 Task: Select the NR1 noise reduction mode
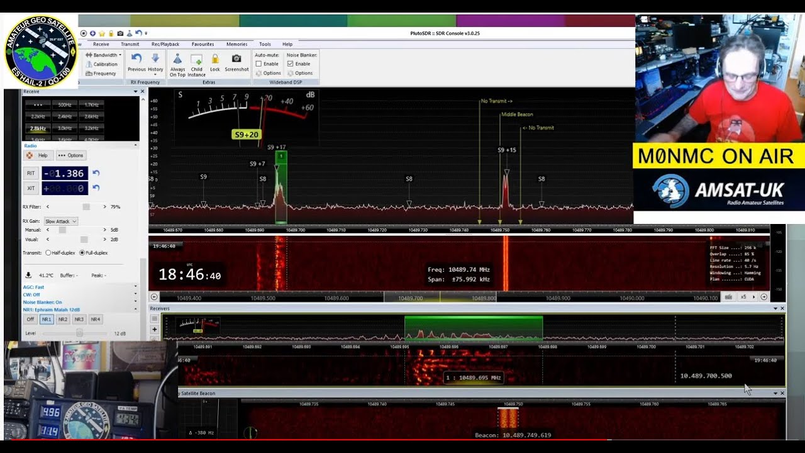[47, 320]
